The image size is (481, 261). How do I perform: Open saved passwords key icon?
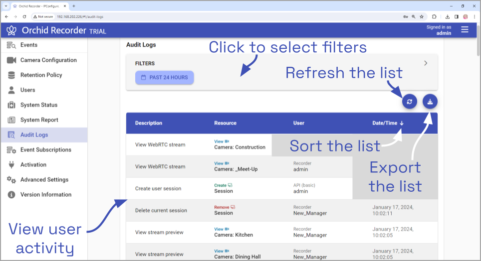click(406, 16)
